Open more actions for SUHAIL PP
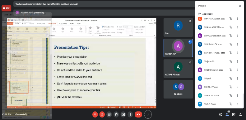The width and height of the screenshot is (246, 120). coord(237,87)
